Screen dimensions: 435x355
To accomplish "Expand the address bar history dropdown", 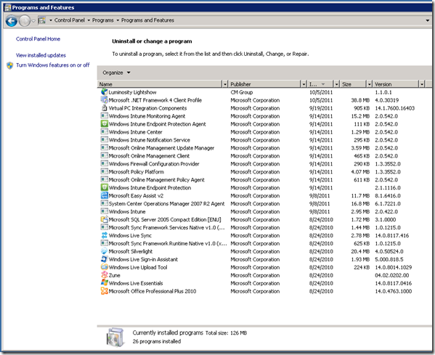I will point(428,20).
